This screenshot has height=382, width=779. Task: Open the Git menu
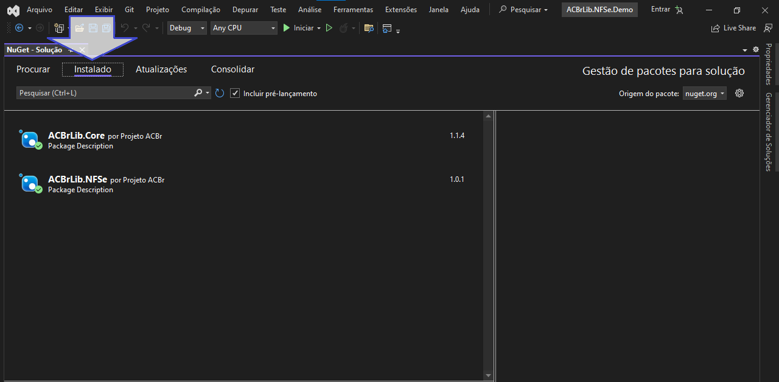coord(130,10)
